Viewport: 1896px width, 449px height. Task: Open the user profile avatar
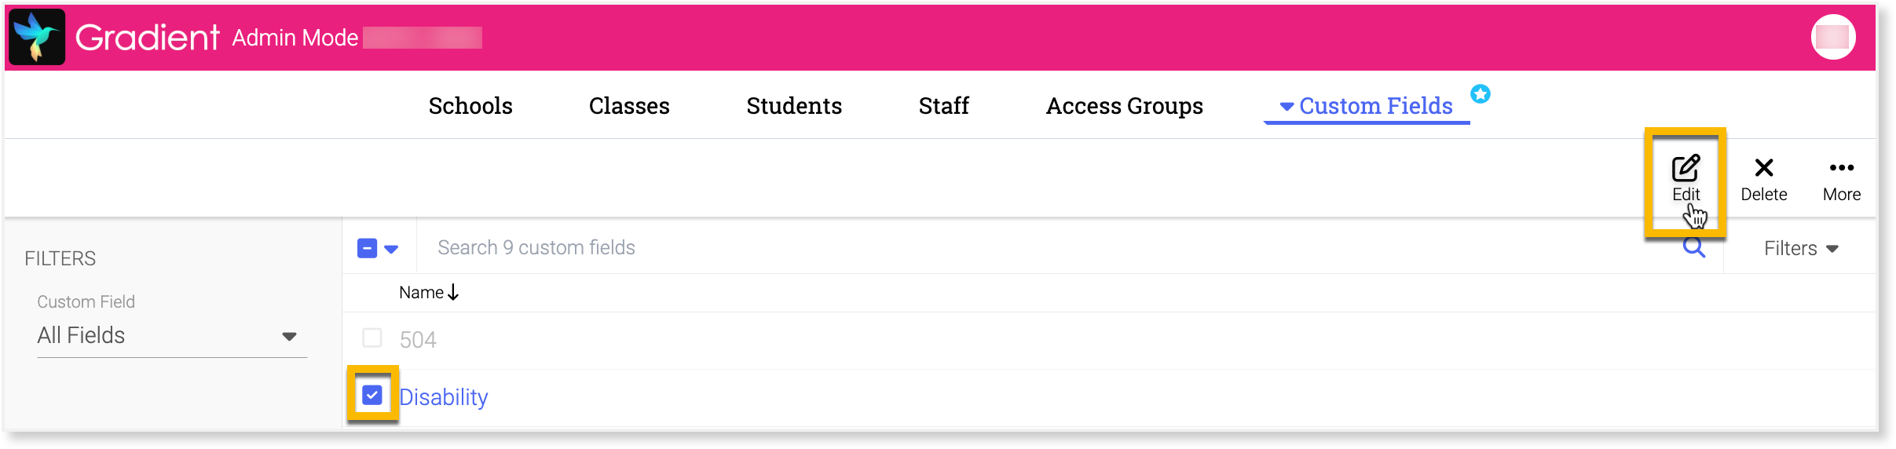point(1833,37)
